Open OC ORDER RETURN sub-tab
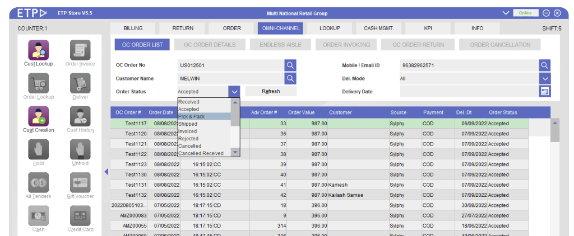Image resolution: width=574 pixels, height=236 pixels. [418, 45]
